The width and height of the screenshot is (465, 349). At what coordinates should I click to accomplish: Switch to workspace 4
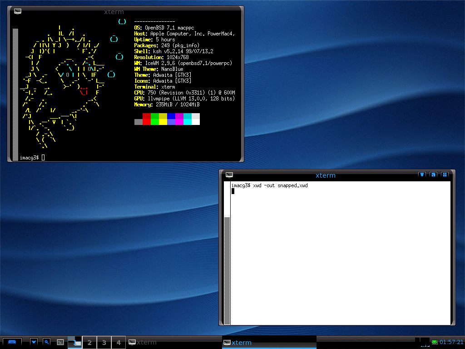119,342
